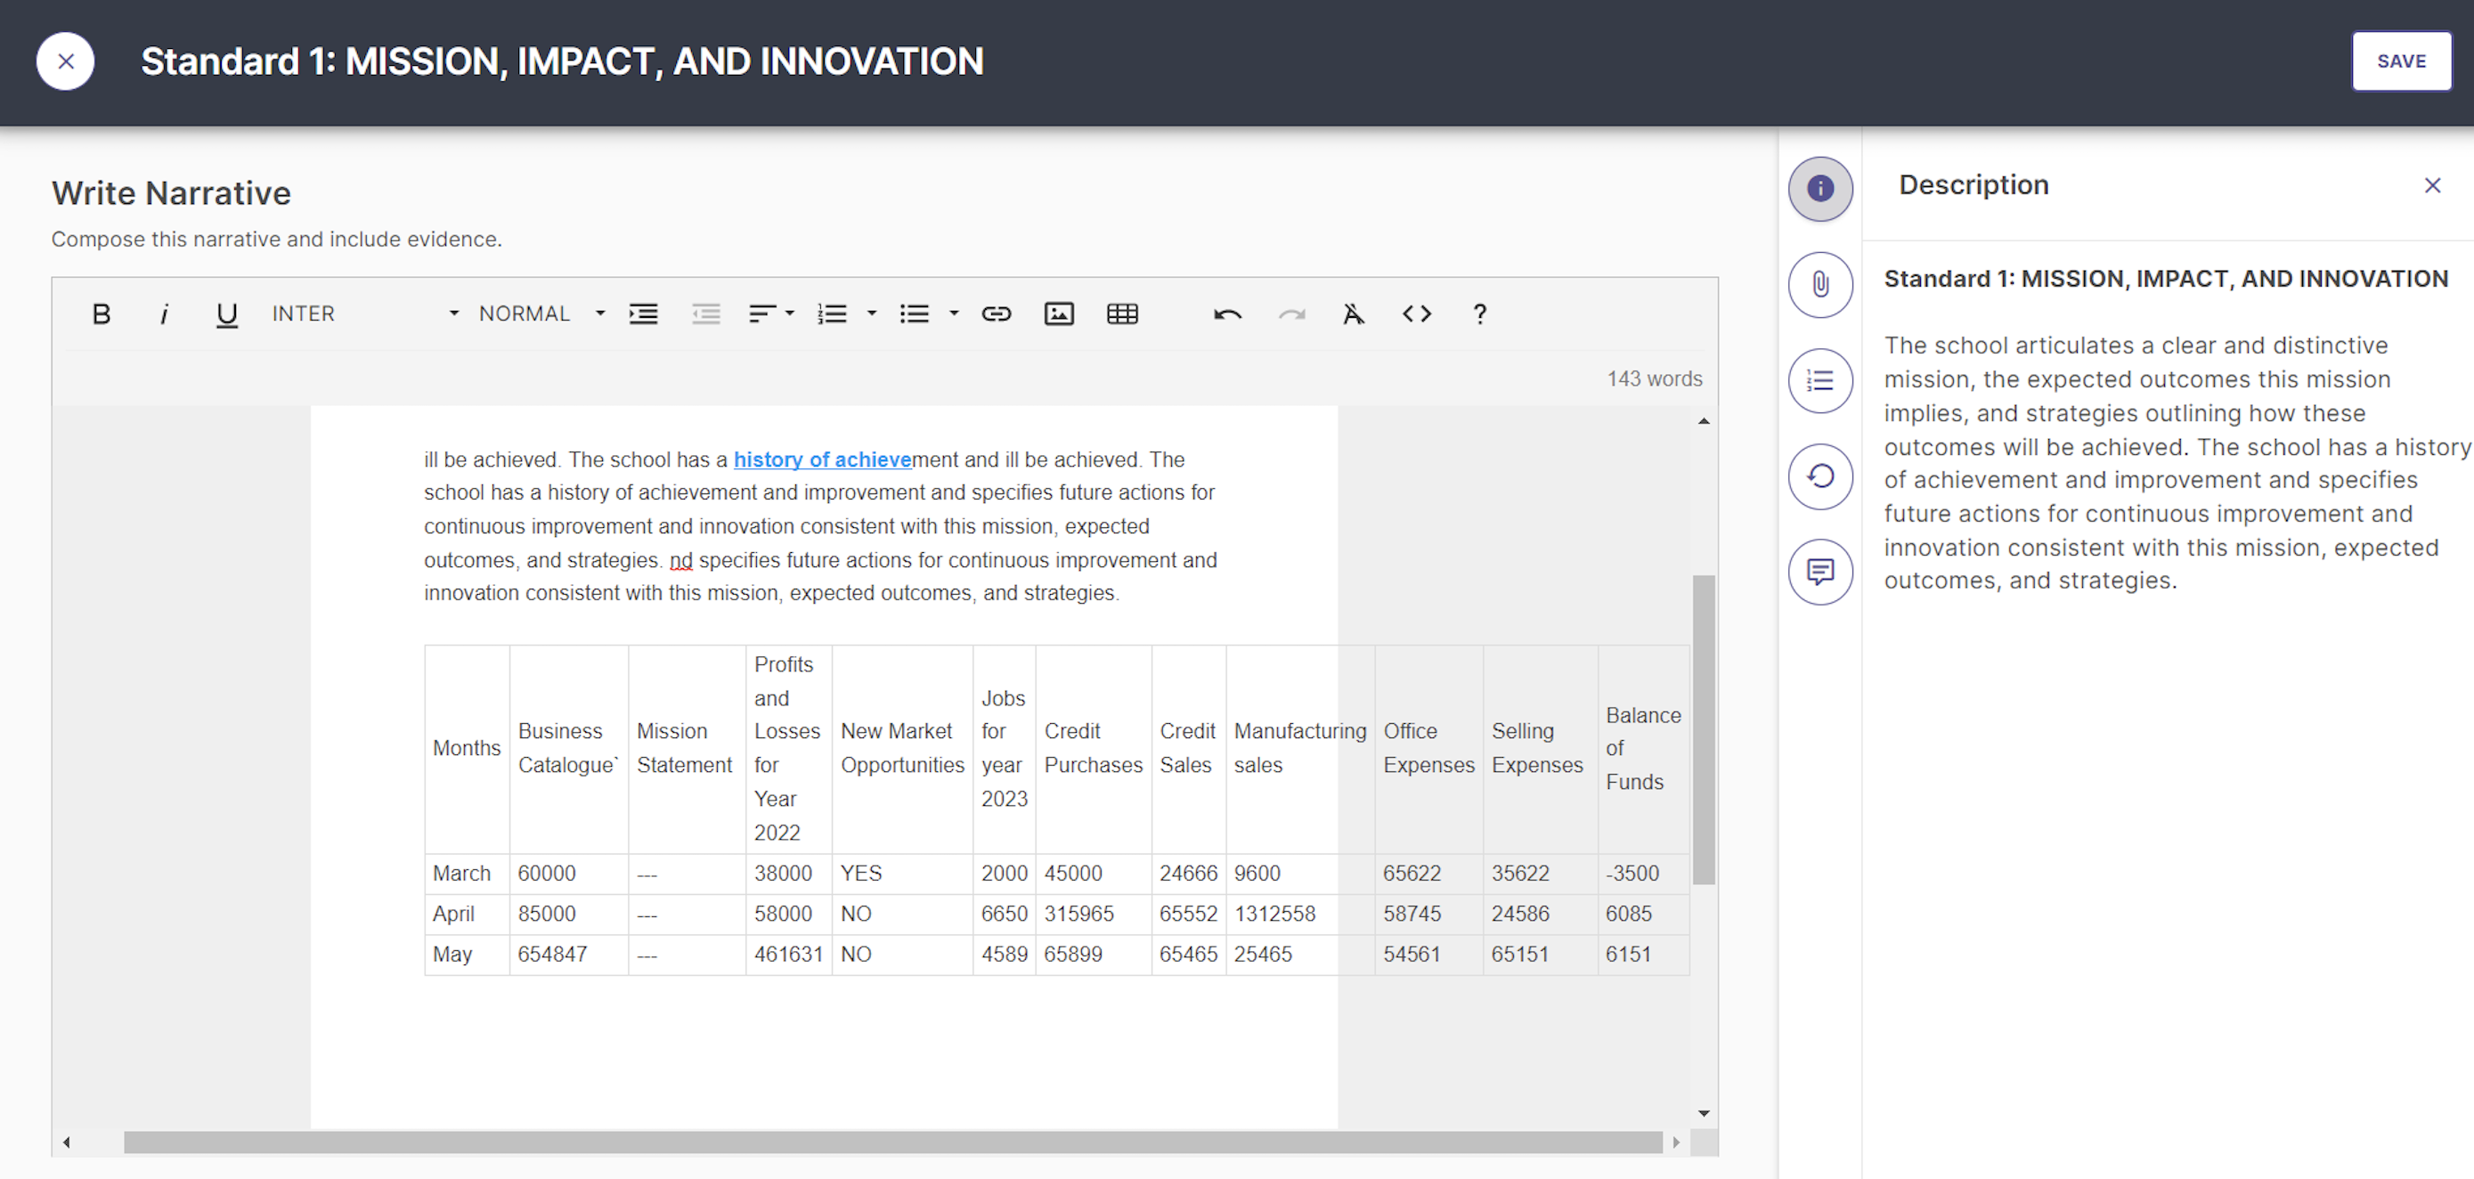Image resolution: width=2474 pixels, height=1179 pixels.
Task: Click the bulleted list icon
Action: pyautogui.click(x=915, y=314)
